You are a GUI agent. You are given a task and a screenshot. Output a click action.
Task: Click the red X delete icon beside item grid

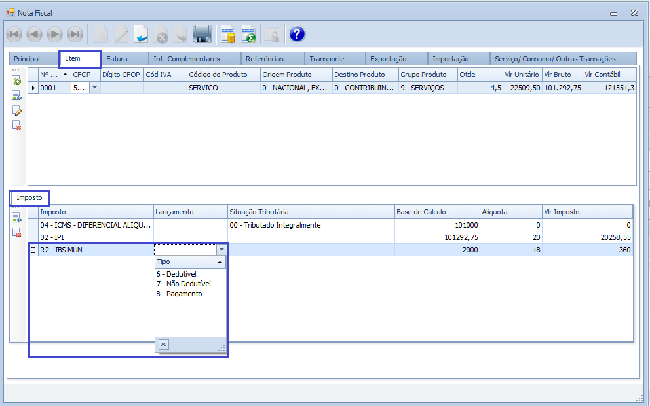click(17, 125)
